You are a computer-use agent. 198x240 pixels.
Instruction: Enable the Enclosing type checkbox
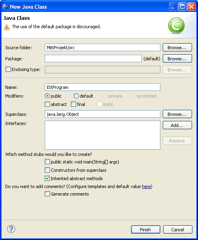8,69
